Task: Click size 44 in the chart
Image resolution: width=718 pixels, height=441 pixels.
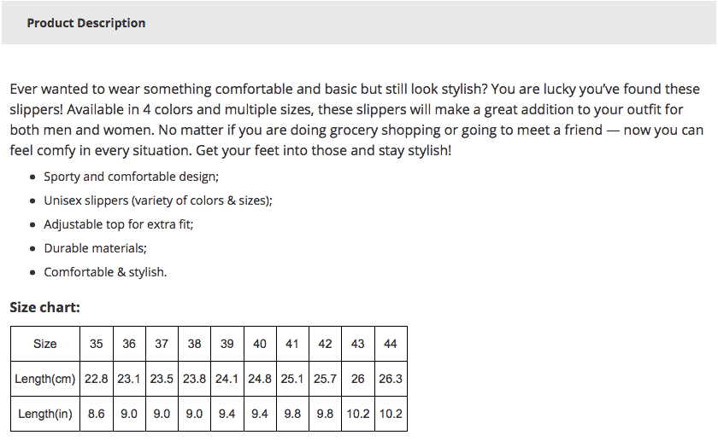Action: click(391, 344)
